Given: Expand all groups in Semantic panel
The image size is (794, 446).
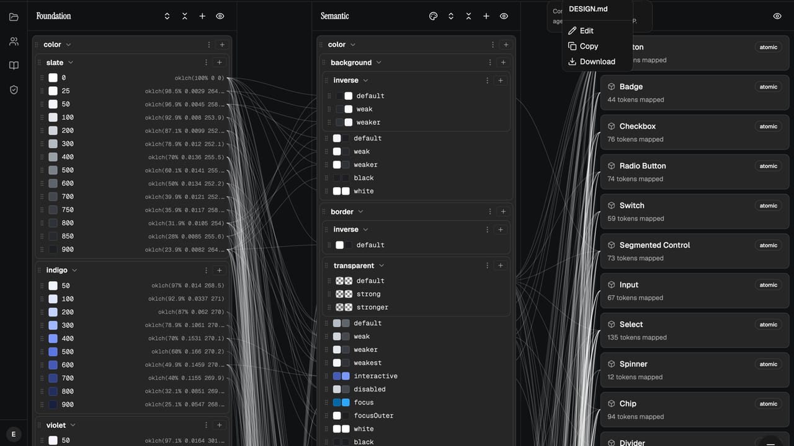Looking at the screenshot, I should [x=451, y=16].
